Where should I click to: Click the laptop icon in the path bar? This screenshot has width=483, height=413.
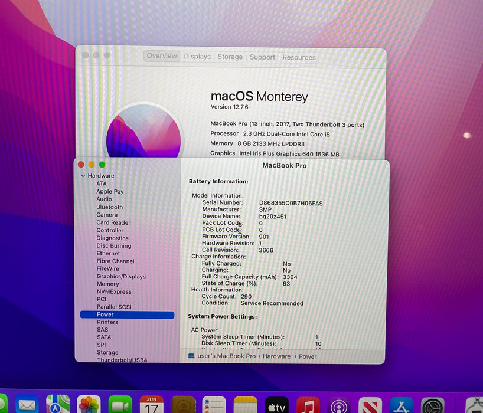point(191,356)
